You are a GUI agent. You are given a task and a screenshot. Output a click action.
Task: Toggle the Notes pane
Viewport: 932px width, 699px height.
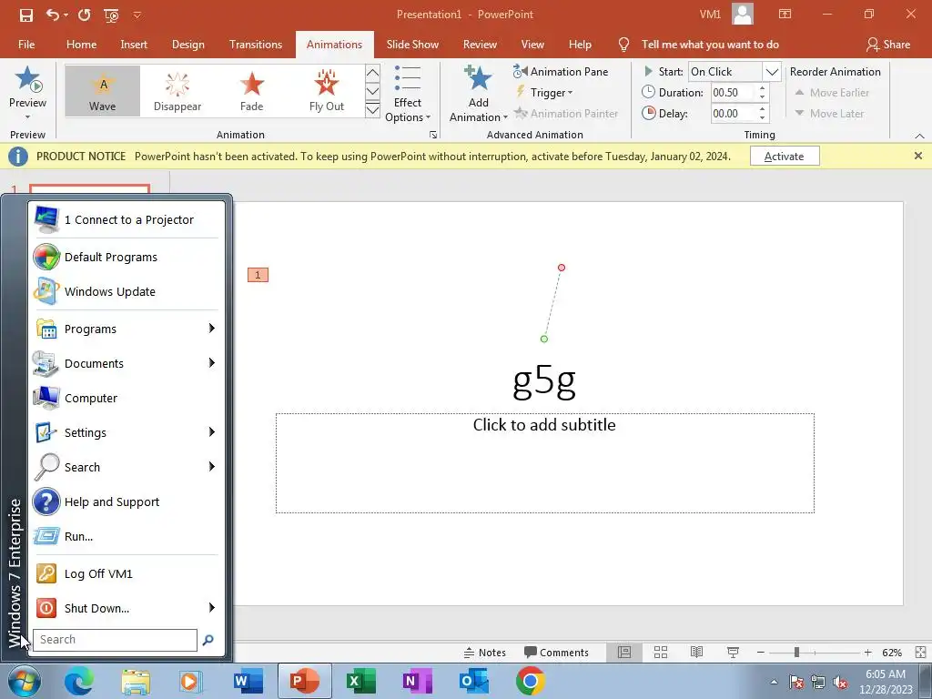click(x=484, y=653)
